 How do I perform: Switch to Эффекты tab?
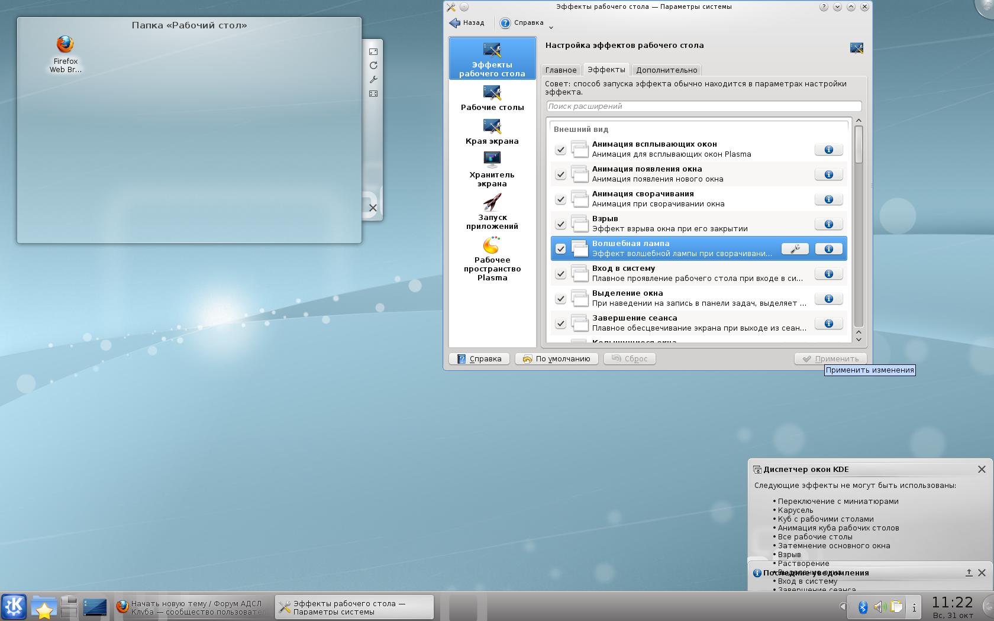click(606, 69)
